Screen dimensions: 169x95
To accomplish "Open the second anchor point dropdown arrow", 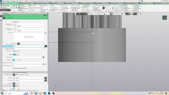I will [x=12, y=29].
